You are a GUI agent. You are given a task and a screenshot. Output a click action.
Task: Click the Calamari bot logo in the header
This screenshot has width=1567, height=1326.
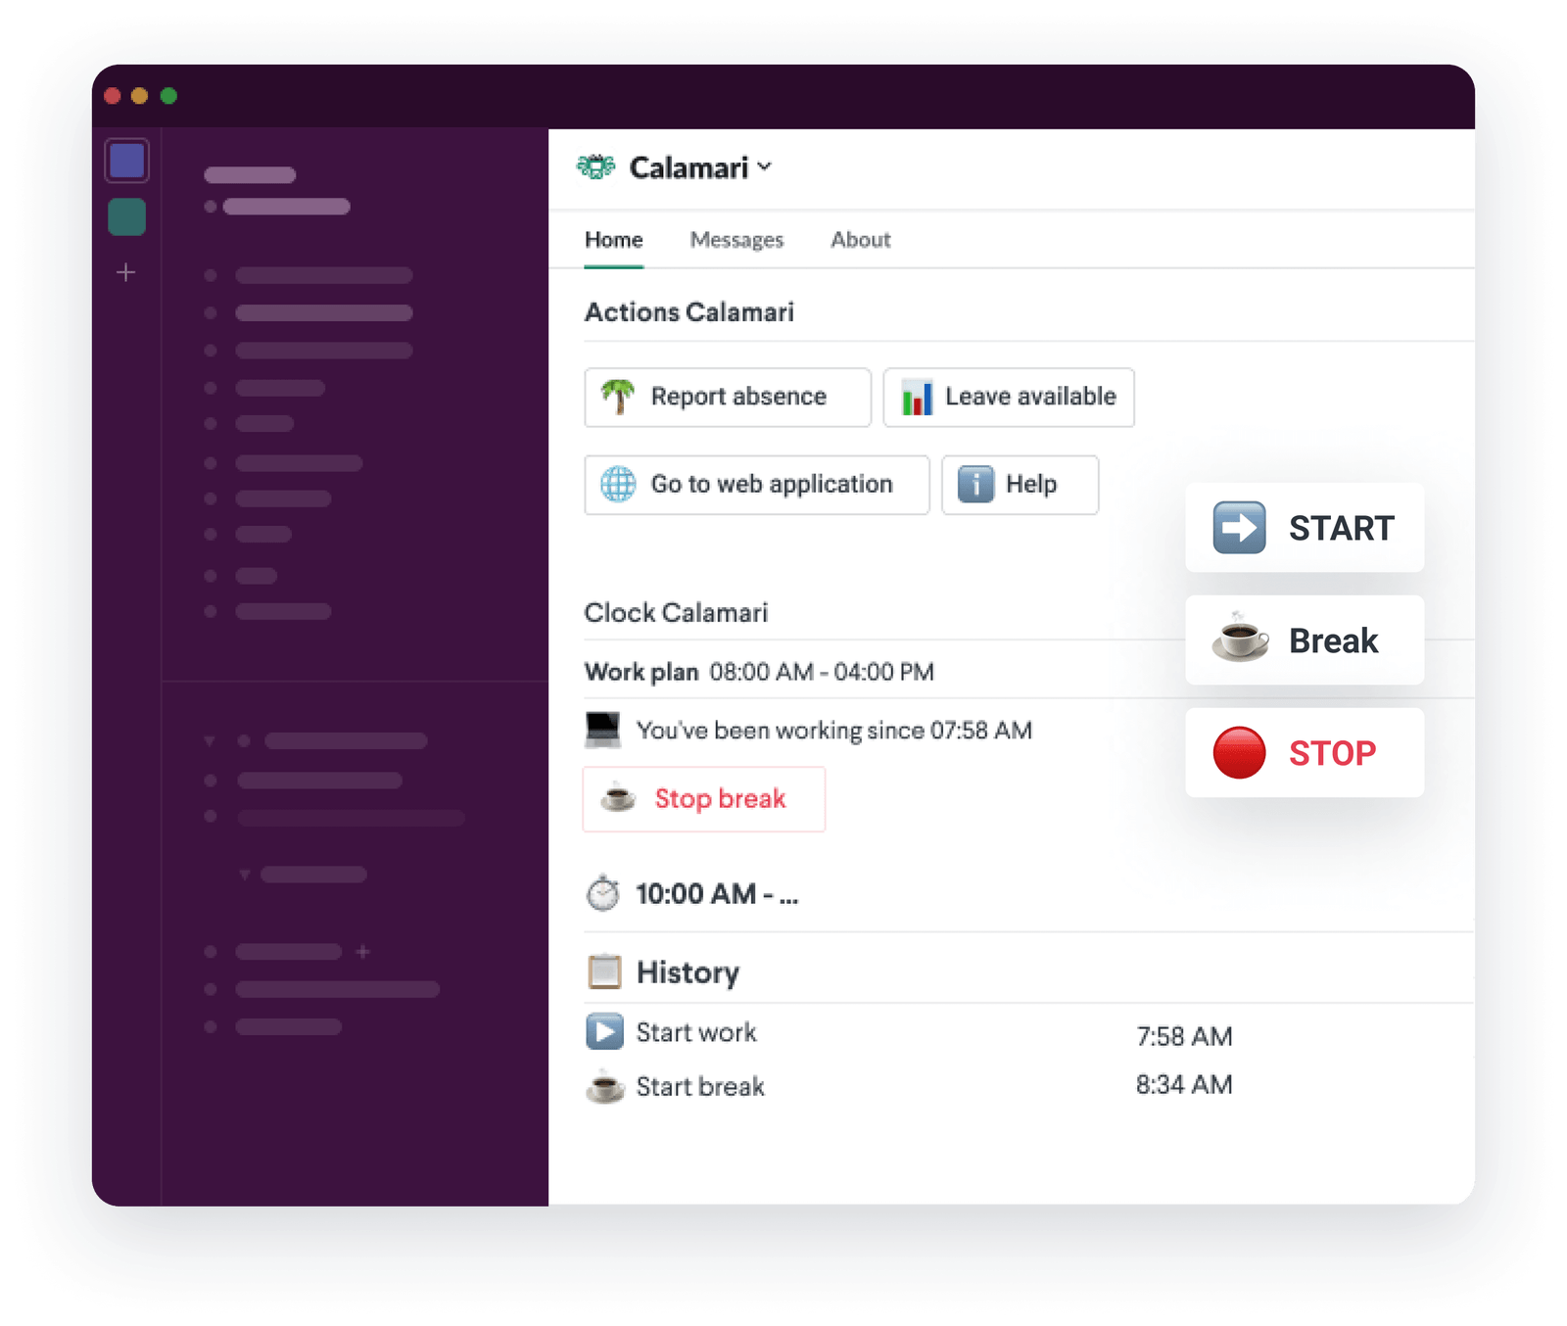pos(595,166)
